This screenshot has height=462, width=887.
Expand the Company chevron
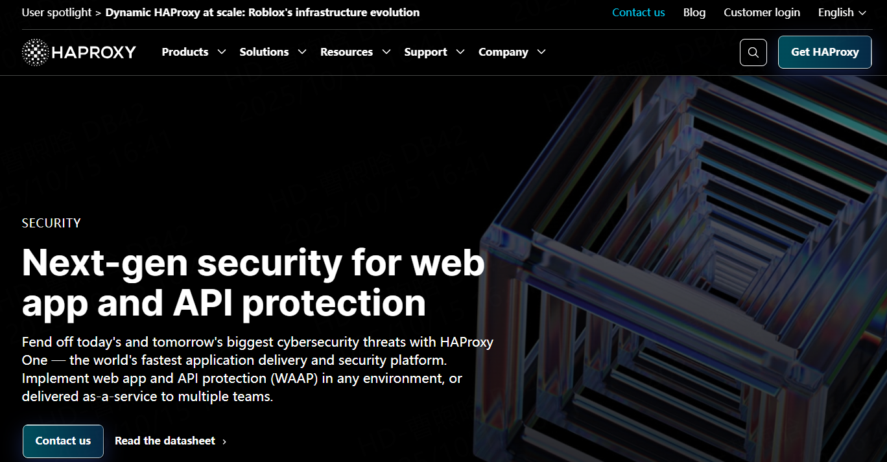click(x=541, y=52)
